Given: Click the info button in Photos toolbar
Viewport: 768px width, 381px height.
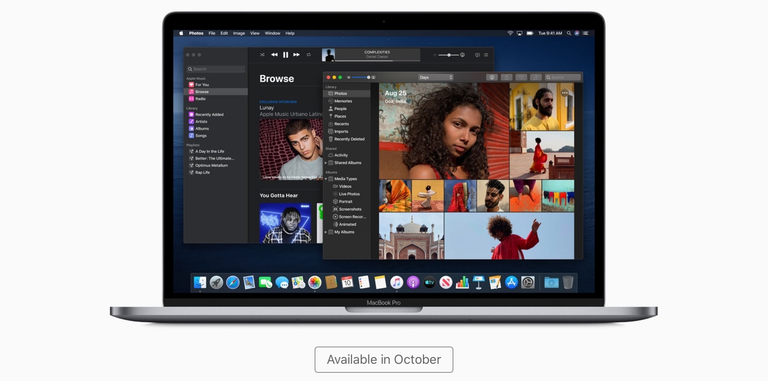Looking at the screenshot, I should (x=491, y=77).
